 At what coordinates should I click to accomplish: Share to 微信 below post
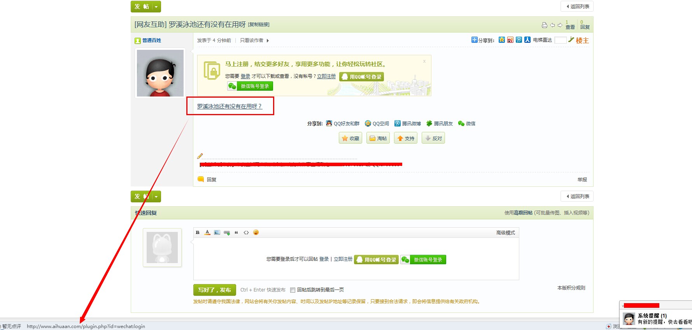(x=467, y=123)
